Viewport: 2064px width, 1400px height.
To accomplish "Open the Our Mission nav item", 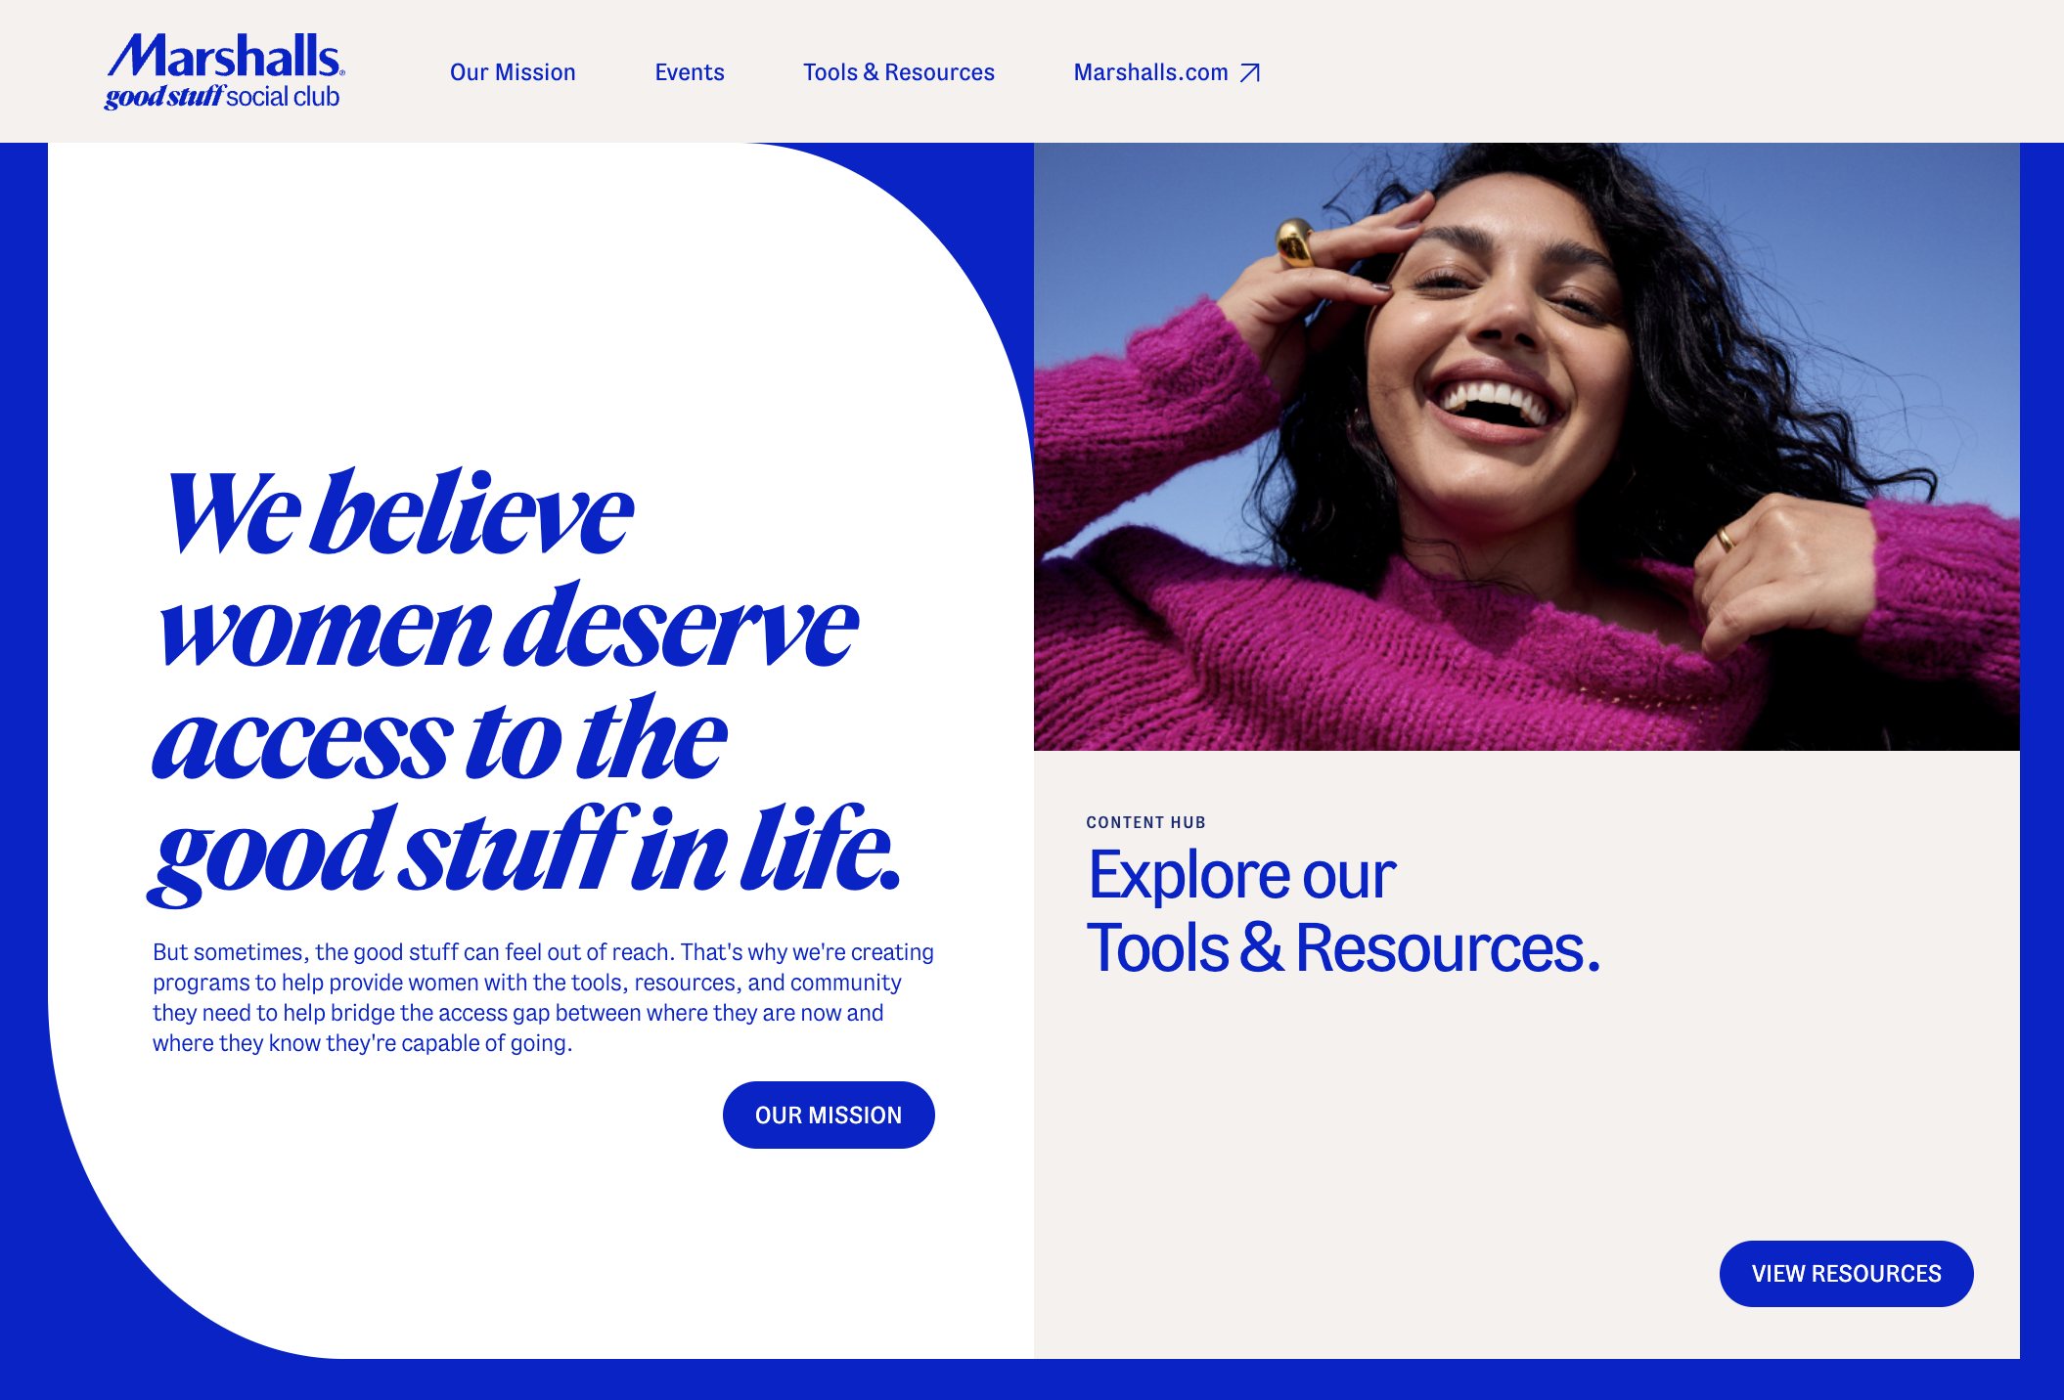I will (x=513, y=72).
